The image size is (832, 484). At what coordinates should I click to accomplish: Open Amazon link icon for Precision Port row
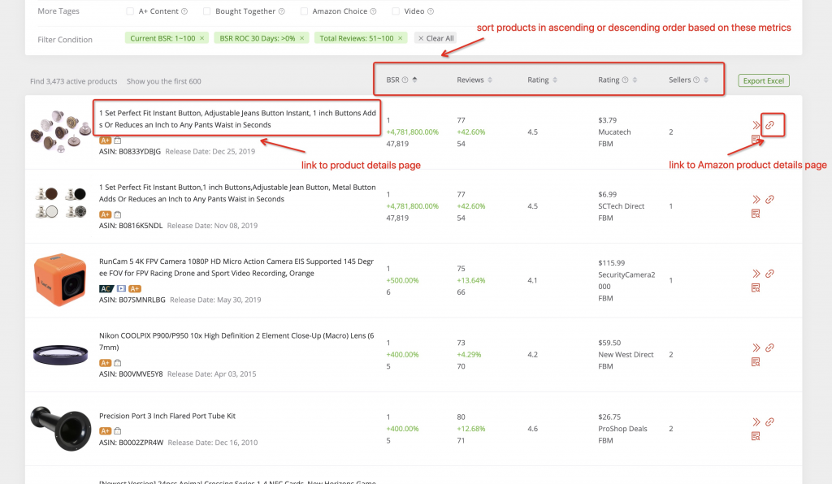770,422
